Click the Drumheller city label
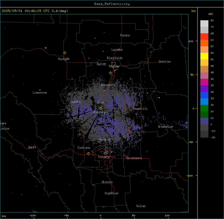 (166, 127)
